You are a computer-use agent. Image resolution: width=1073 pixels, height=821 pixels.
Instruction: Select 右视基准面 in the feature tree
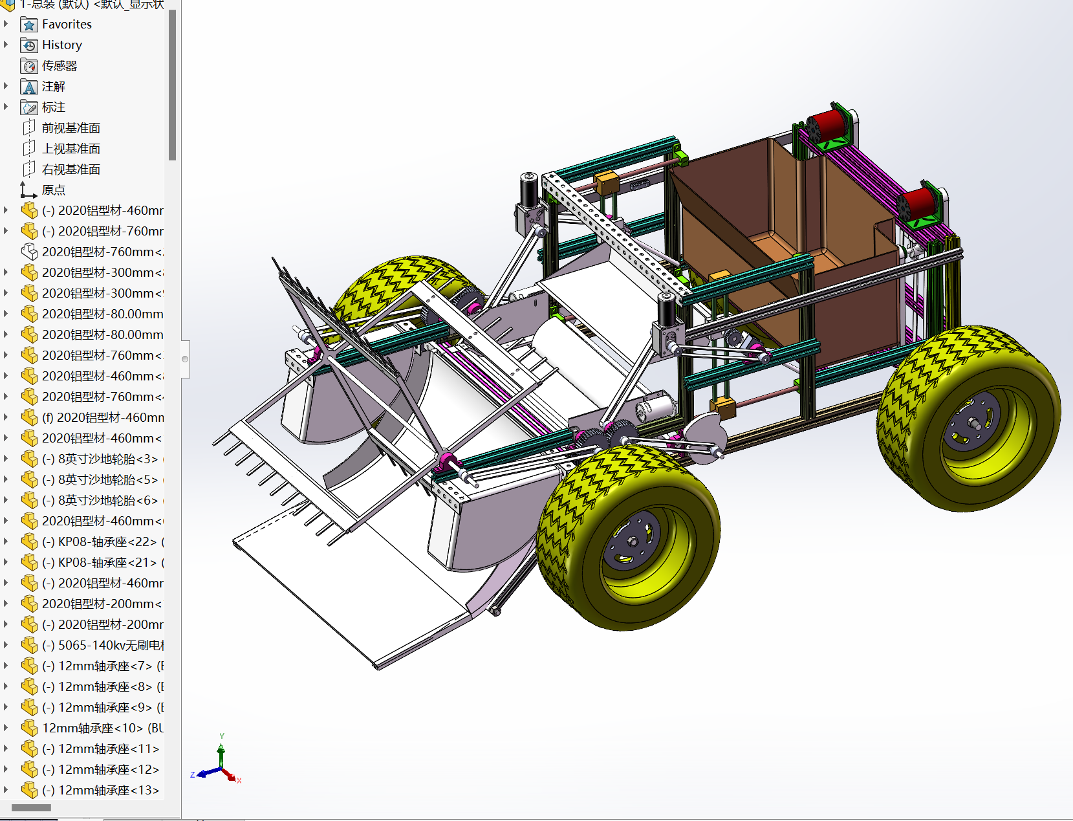pos(70,170)
